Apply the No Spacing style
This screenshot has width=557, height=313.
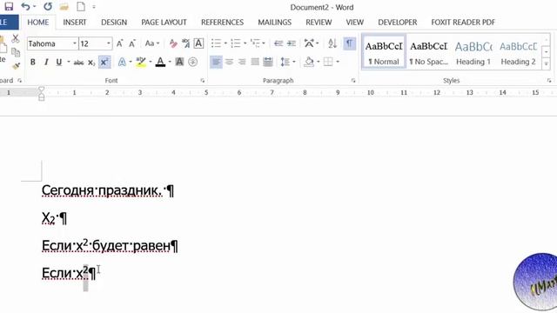pos(429,52)
